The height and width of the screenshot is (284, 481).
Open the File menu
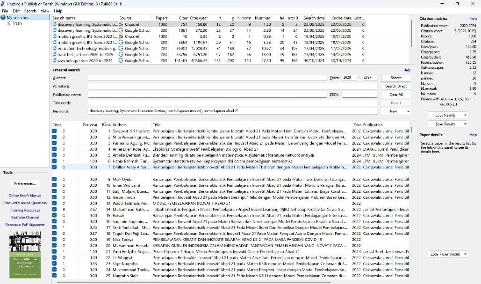[5, 11]
